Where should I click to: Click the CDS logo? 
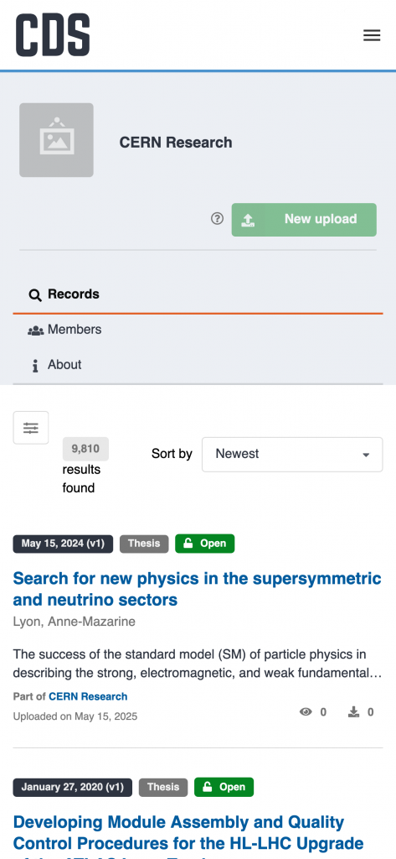53,35
